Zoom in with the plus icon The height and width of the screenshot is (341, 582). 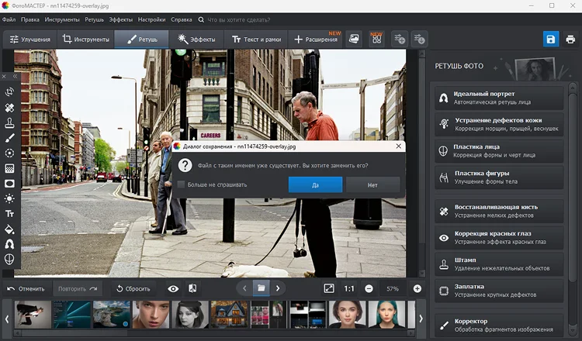[417, 288]
